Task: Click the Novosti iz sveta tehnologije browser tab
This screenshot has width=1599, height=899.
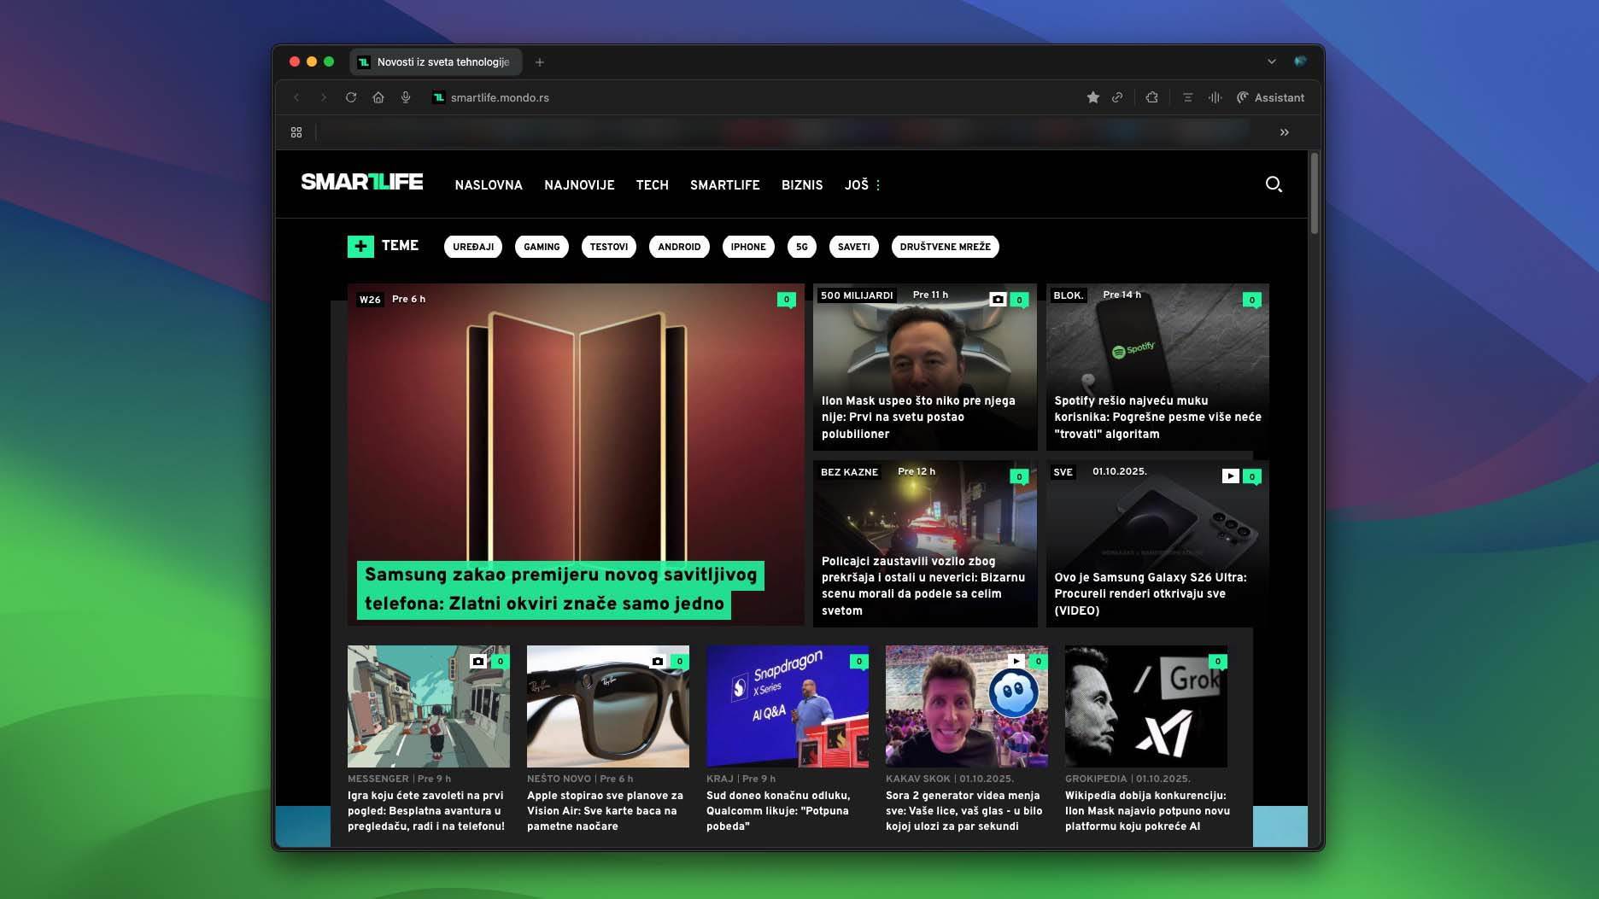Action: (436, 61)
